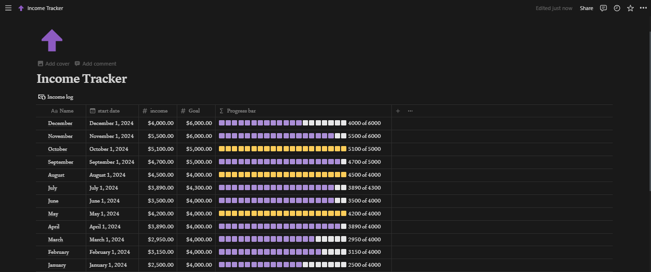Share the Income Tracker page

point(586,8)
